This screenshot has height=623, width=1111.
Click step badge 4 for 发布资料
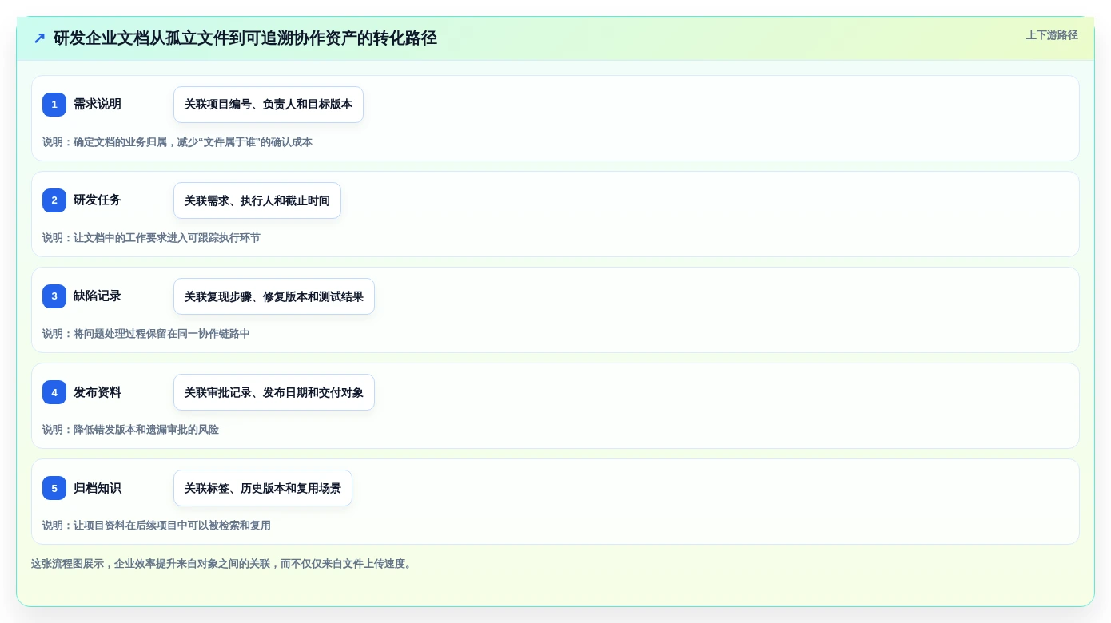tap(54, 392)
